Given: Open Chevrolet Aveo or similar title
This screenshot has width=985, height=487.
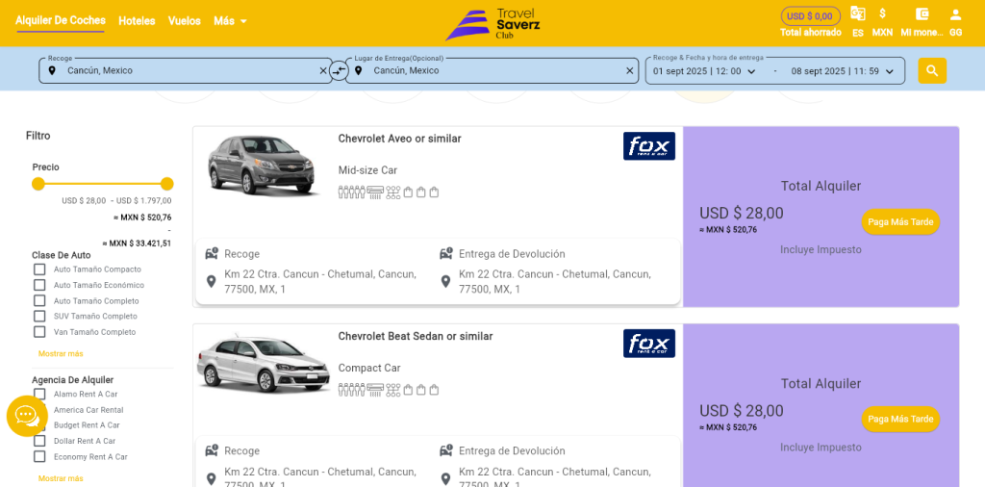Looking at the screenshot, I should [x=399, y=139].
